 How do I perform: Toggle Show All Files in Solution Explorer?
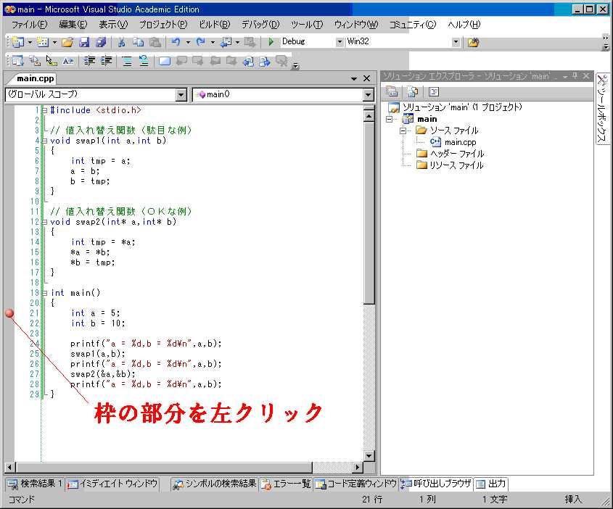(x=413, y=92)
